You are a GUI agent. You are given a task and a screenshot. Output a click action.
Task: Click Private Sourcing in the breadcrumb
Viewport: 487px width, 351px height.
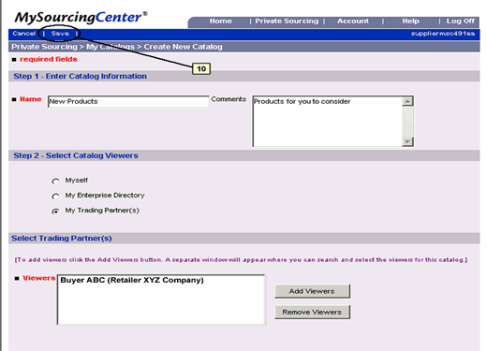tap(44, 47)
